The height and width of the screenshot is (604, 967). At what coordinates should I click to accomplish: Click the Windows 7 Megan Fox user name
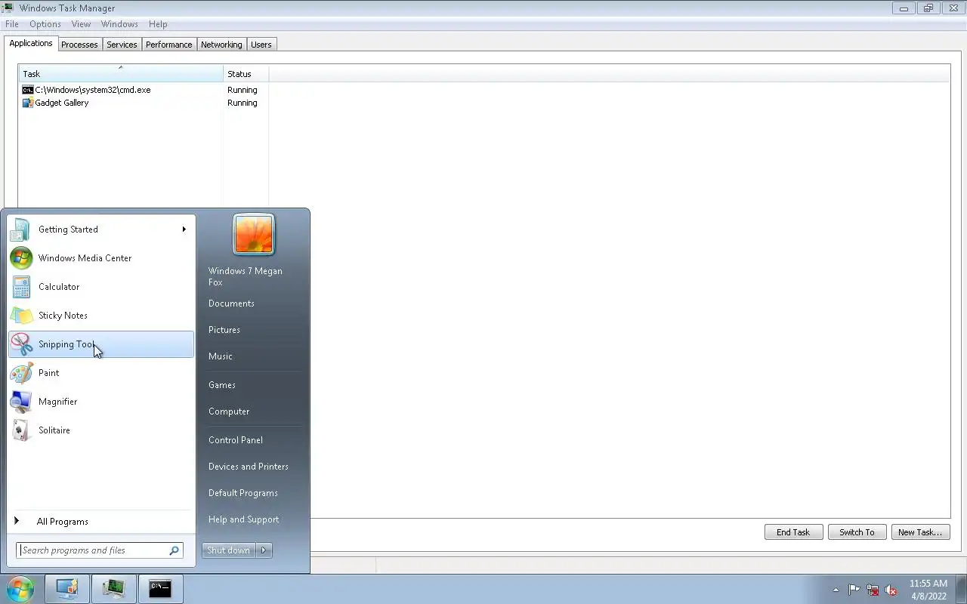click(x=246, y=276)
